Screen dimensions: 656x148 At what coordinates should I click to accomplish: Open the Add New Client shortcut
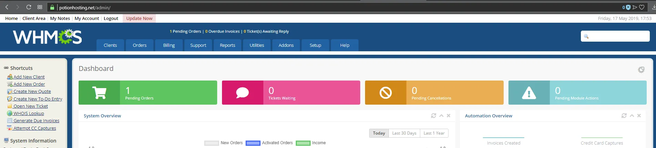29,77
